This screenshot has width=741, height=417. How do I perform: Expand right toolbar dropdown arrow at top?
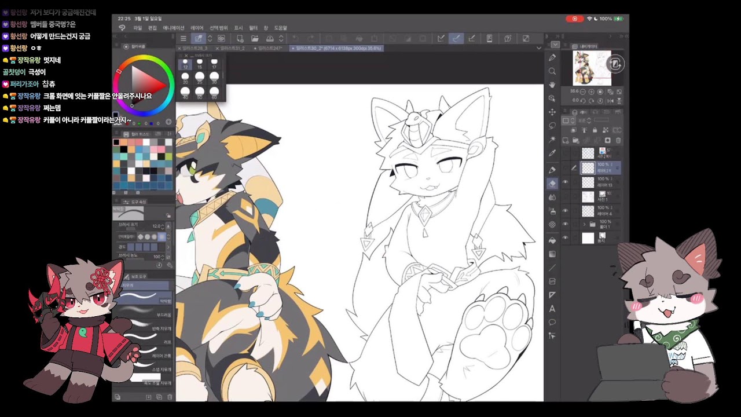click(x=555, y=45)
